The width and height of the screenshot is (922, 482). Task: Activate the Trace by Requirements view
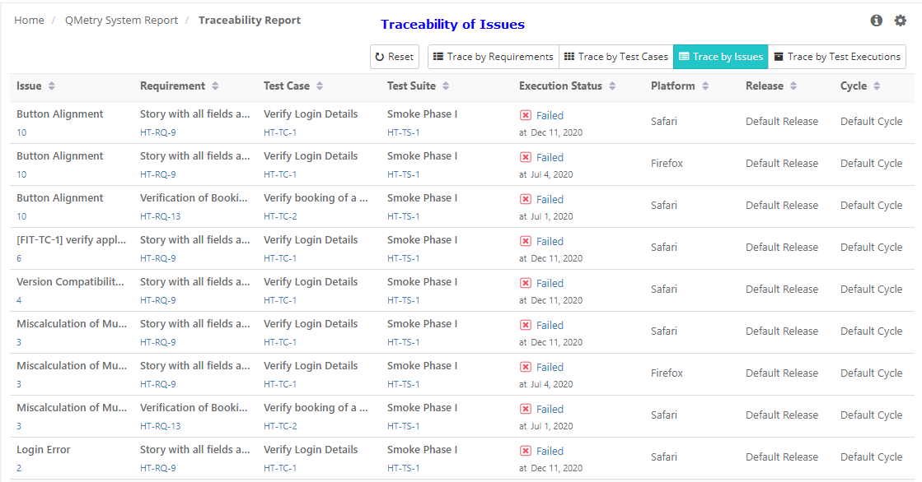click(x=492, y=57)
